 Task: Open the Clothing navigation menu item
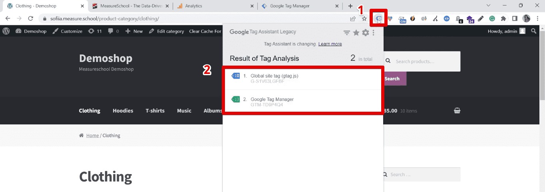point(90,111)
